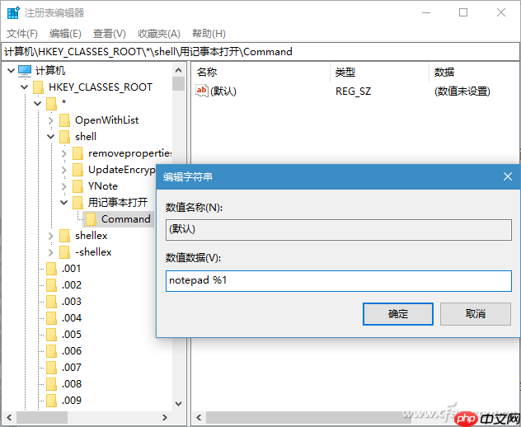The image size is (521, 427).
Task: Collapse the 用记事本打开 key
Action: (x=64, y=202)
